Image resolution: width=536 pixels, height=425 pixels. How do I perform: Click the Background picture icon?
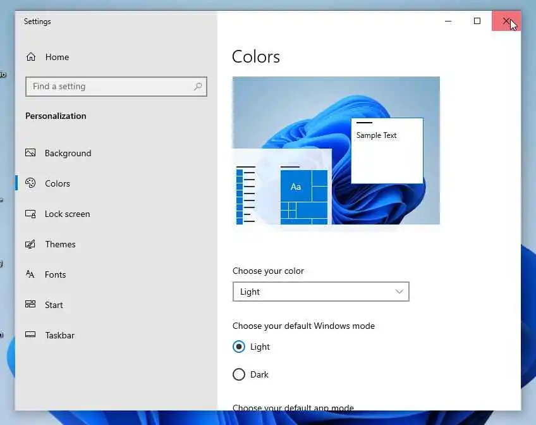coord(30,152)
